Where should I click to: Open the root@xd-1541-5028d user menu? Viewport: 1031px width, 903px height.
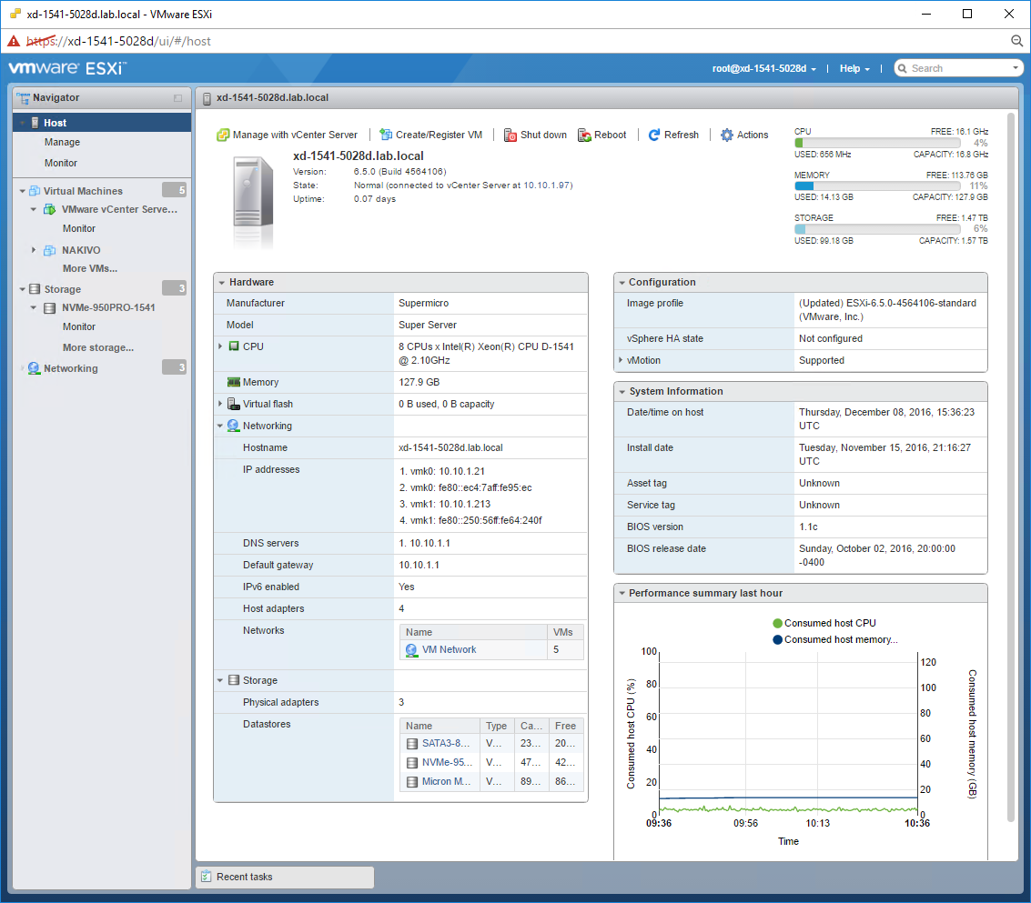(764, 68)
